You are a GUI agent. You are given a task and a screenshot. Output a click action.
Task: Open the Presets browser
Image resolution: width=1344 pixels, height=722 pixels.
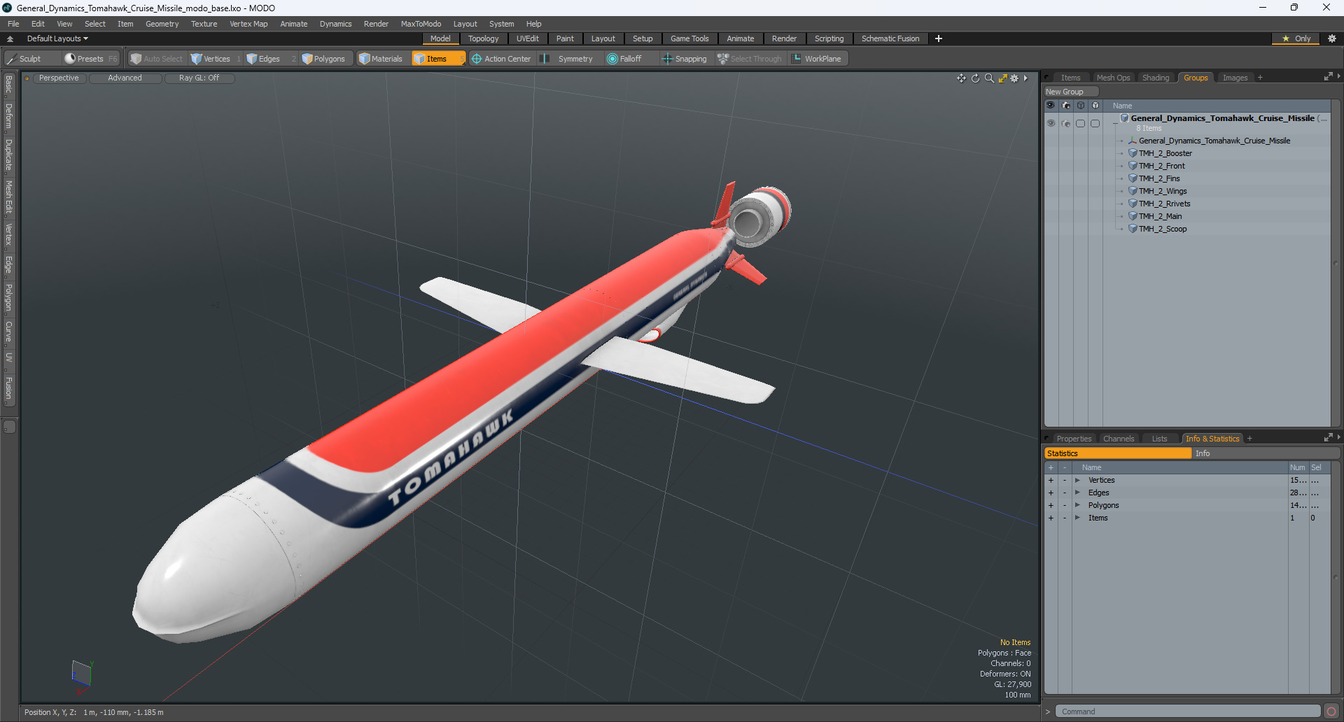[x=90, y=59]
